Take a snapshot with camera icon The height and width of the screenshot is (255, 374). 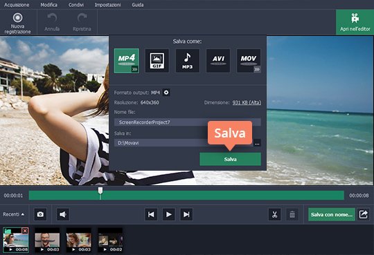click(40, 214)
